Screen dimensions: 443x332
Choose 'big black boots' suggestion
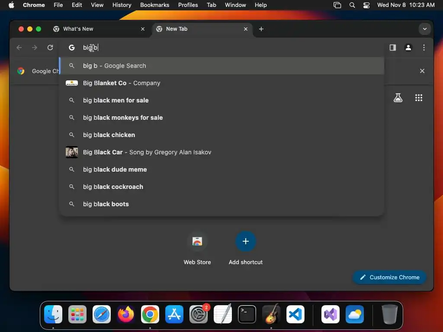[x=222, y=204]
